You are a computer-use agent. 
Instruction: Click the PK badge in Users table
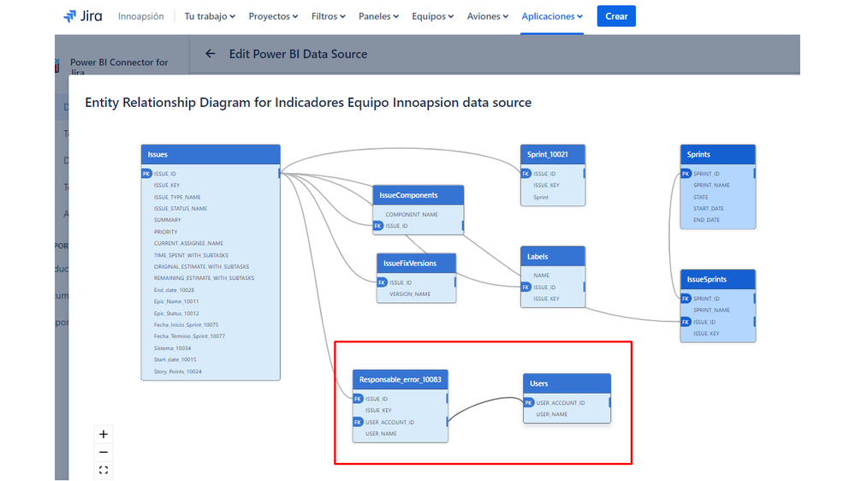[x=528, y=402]
